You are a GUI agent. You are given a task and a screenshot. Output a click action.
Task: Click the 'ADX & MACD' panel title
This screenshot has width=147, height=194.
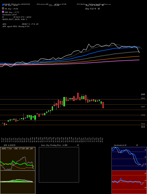9,145
